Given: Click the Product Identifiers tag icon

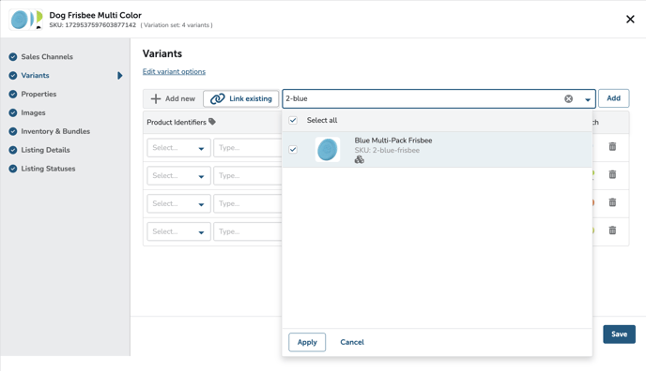Looking at the screenshot, I should coord(212,122).
